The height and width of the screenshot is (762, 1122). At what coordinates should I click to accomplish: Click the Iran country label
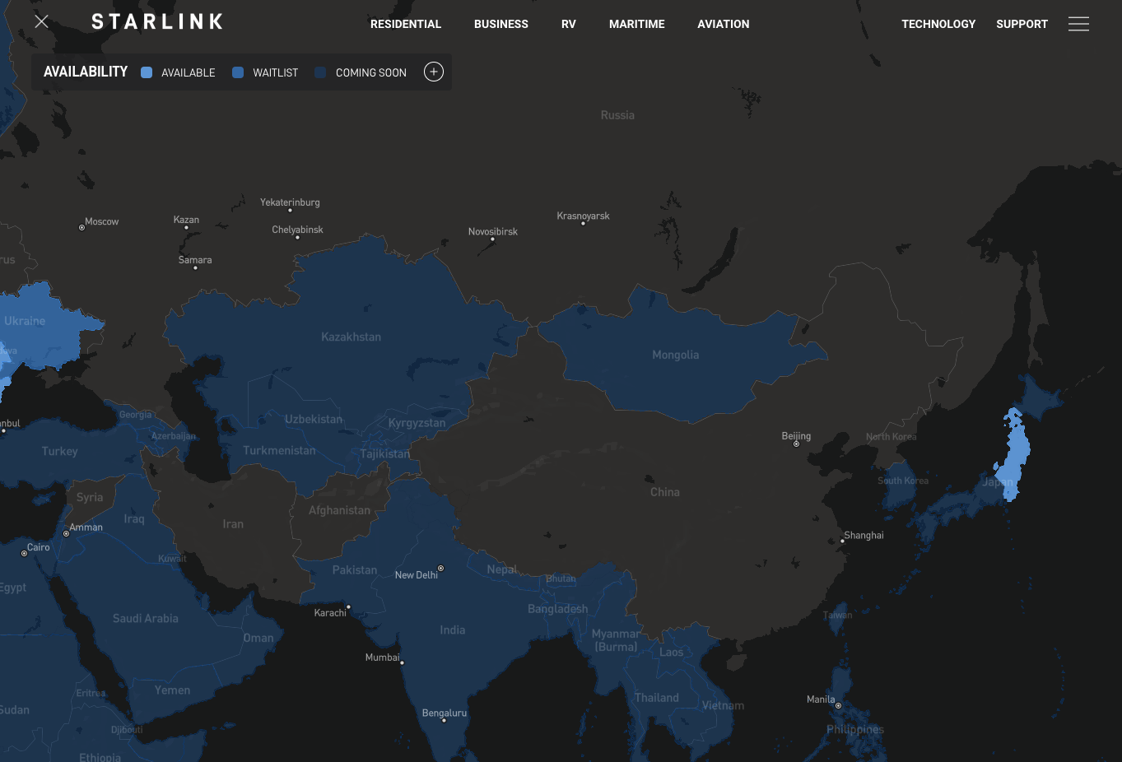point(233,524)
